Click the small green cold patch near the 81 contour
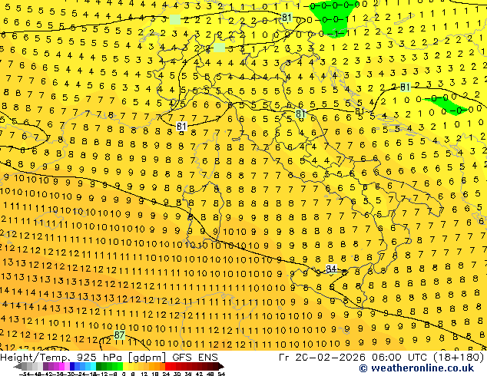The image size is (487, 376). point(446,105)
